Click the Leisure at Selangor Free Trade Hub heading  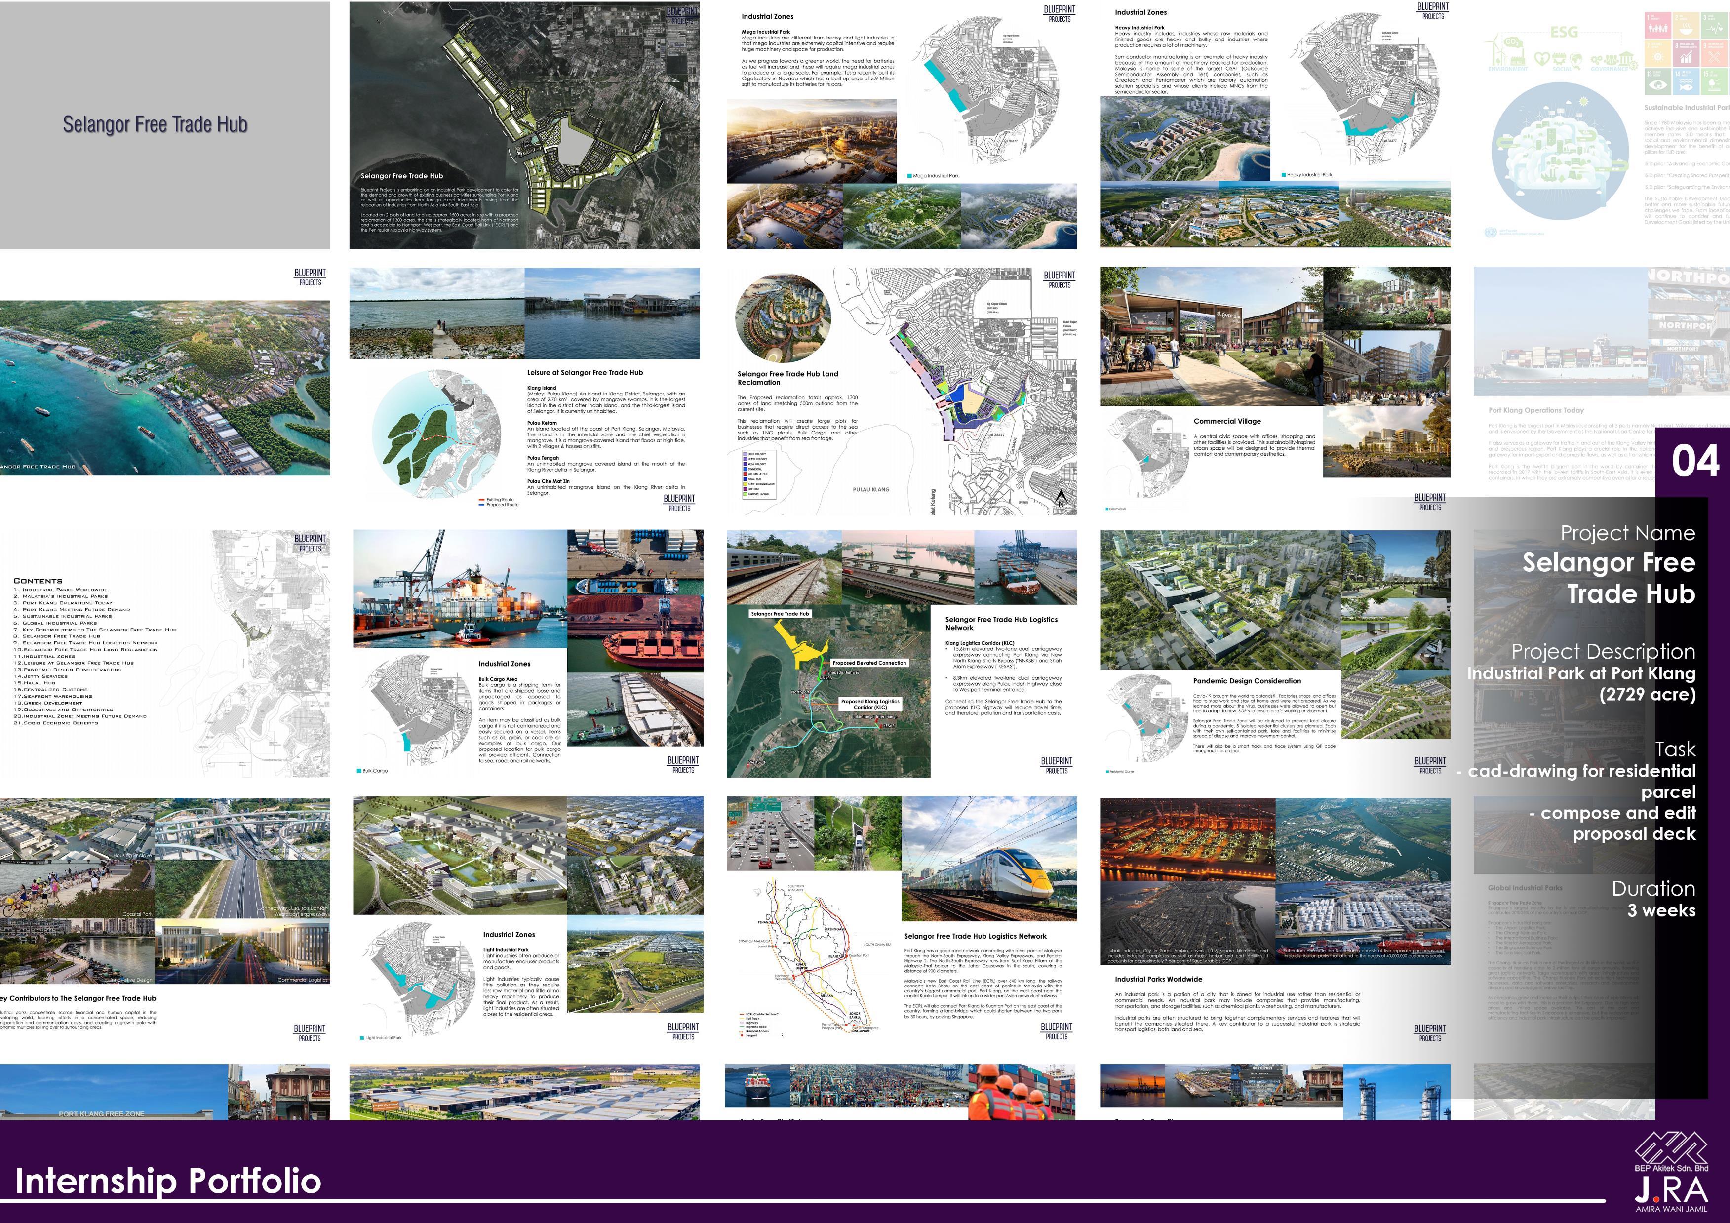[x=585, y=372]
